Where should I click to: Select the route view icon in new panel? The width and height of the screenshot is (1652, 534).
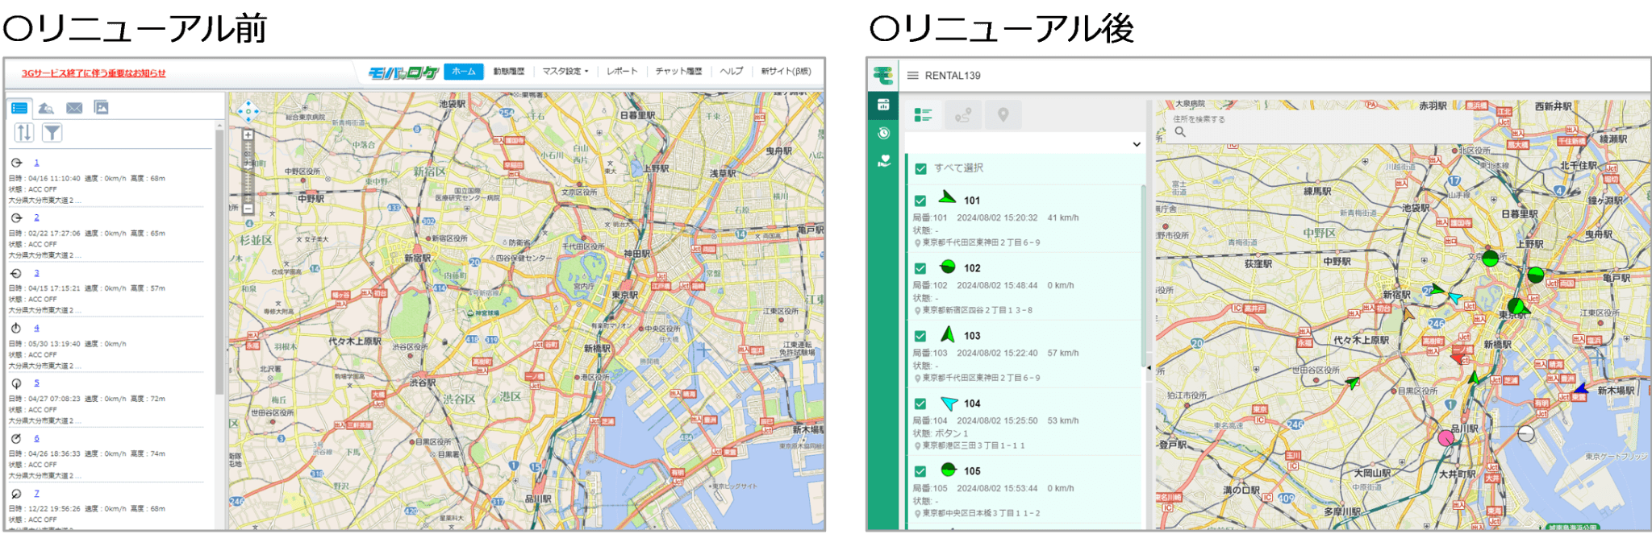click(x=963, y=116)
